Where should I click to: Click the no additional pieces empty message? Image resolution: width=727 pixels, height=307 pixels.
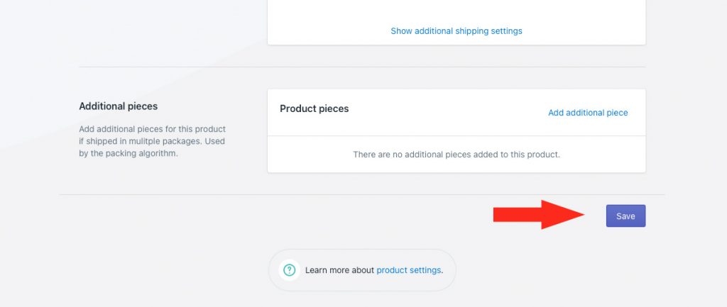click(x=457, y=154)
